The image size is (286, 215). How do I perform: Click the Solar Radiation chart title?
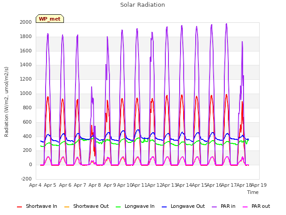(143, 5)
